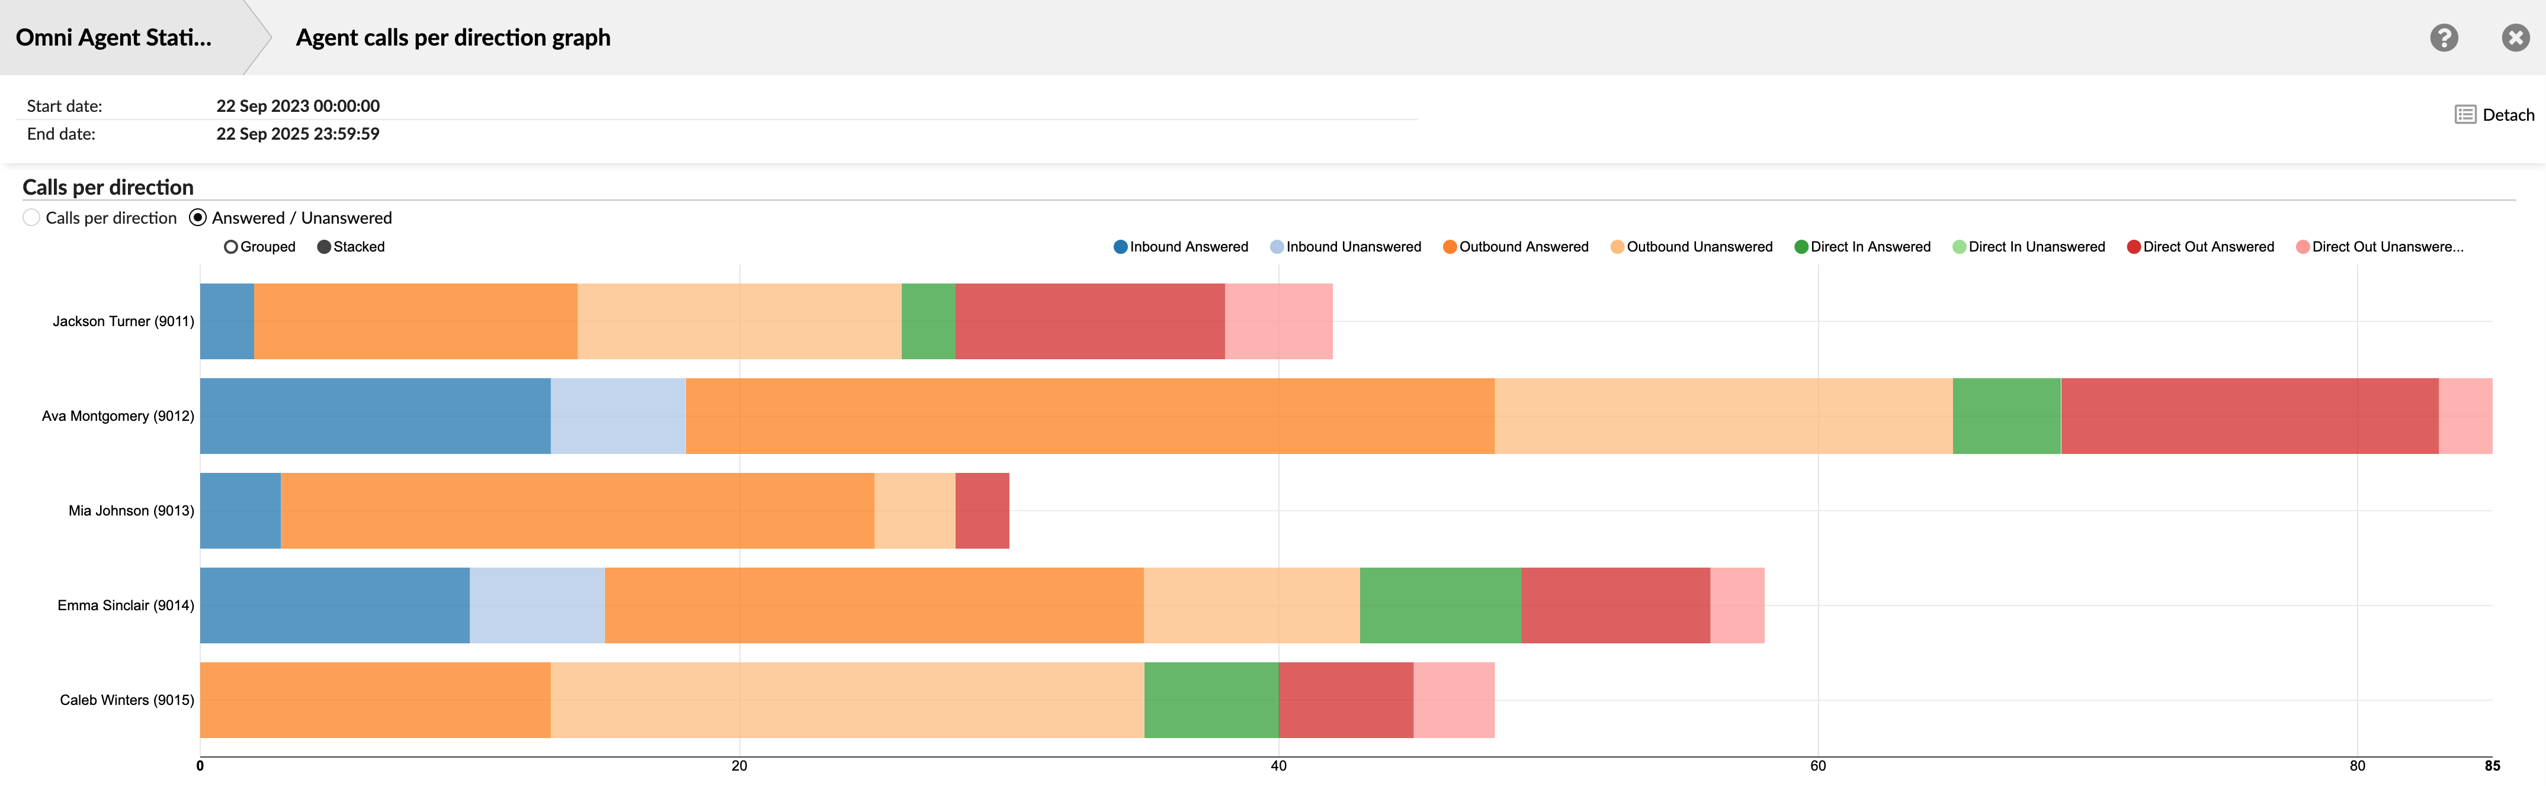Click the Detach link text
Viewport: 2546px width, 786px height.
point(2507,115)
